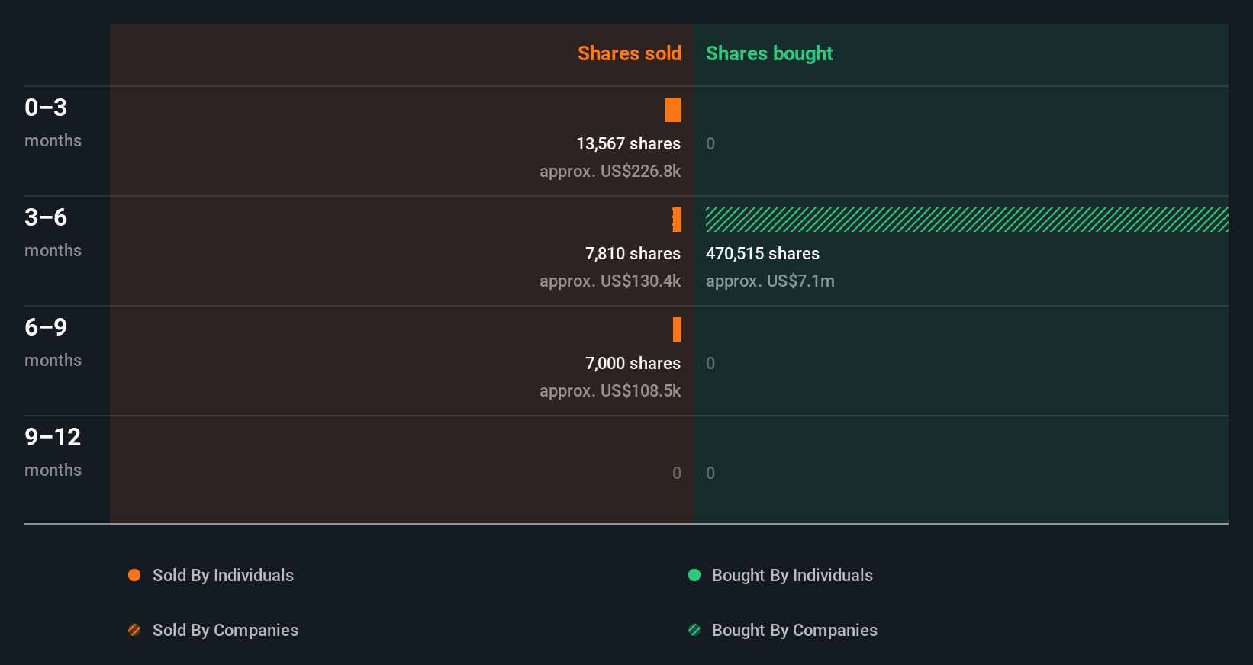
Task: Toggle the Bought By Individuals legend label
Action: click(792, 575)
